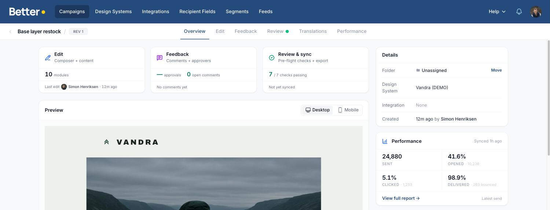
Task: Click the pencil icon on Edit card
Action: coord(48,58)
